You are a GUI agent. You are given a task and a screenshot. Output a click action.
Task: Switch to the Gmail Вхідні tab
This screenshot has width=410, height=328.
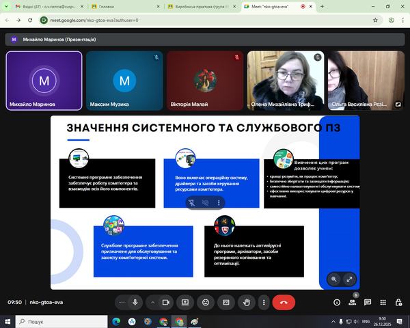[44, 6]
